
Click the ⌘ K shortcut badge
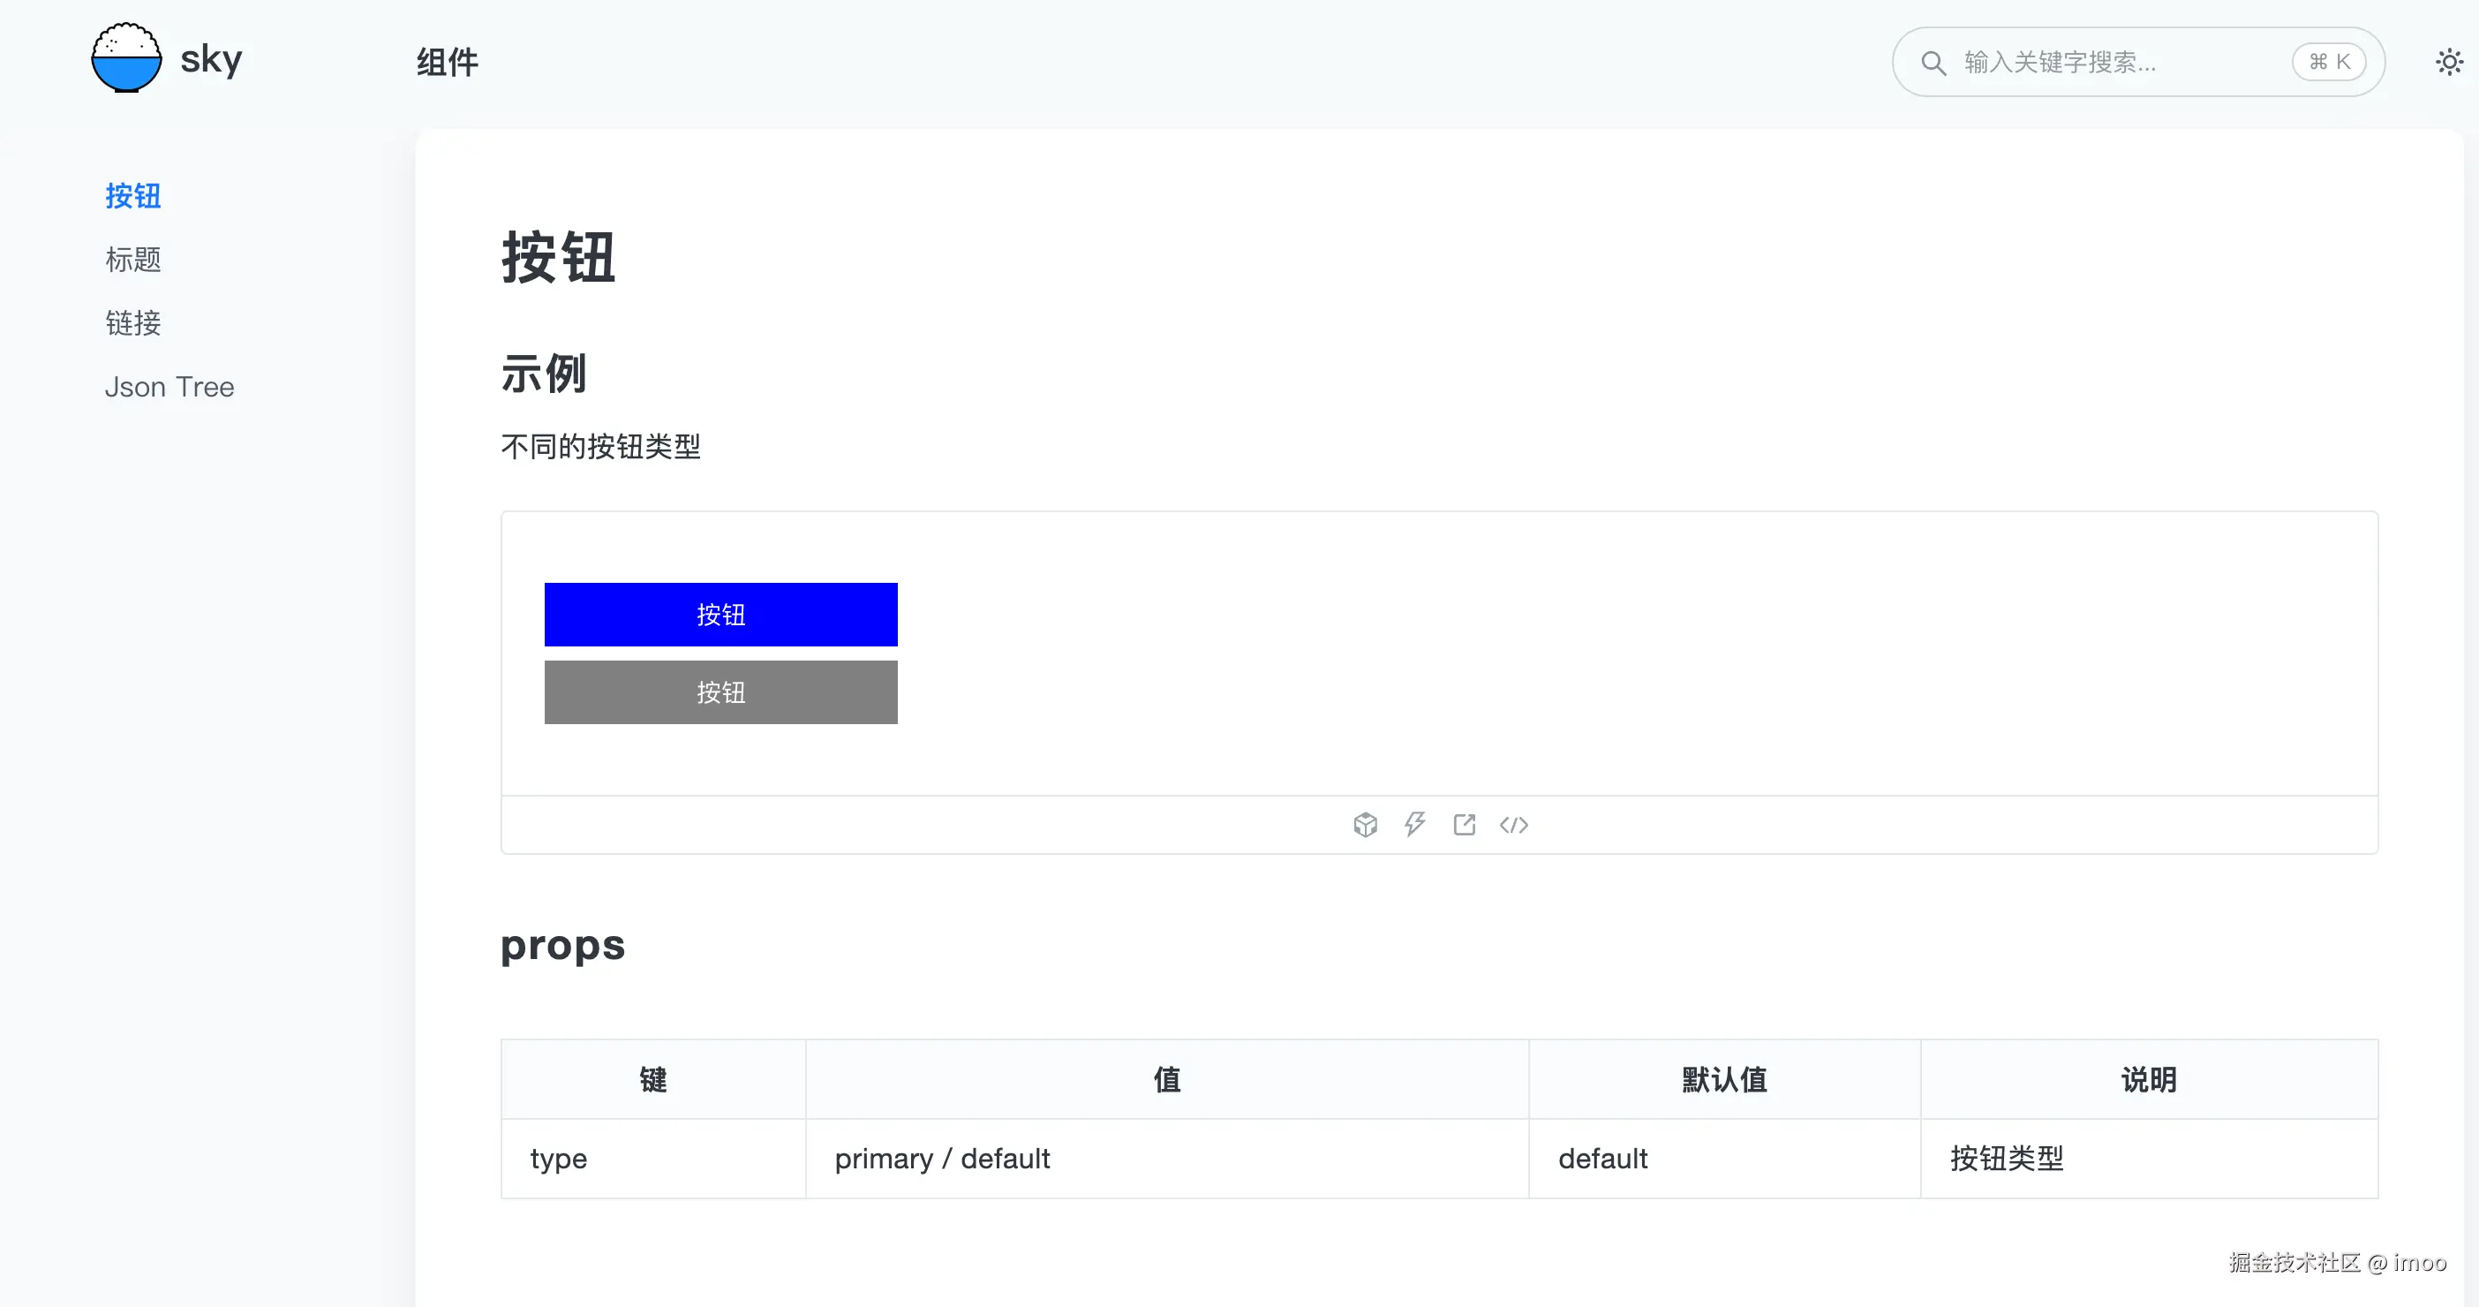2328,62
